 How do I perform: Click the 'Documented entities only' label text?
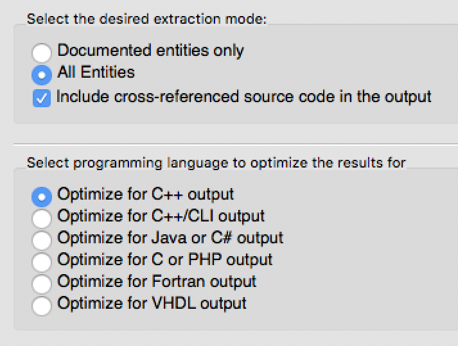150,51
